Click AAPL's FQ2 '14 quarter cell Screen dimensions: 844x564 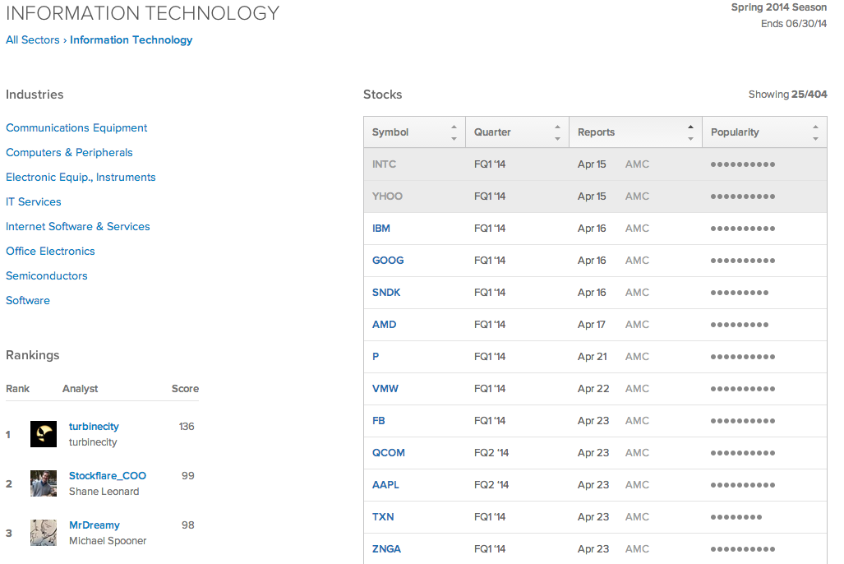(x=491, y=485)
